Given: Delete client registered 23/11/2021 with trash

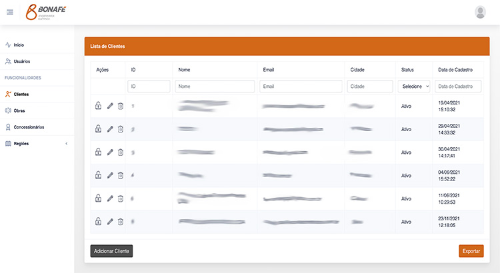Looking at the screenshot, I should [120, 221].
